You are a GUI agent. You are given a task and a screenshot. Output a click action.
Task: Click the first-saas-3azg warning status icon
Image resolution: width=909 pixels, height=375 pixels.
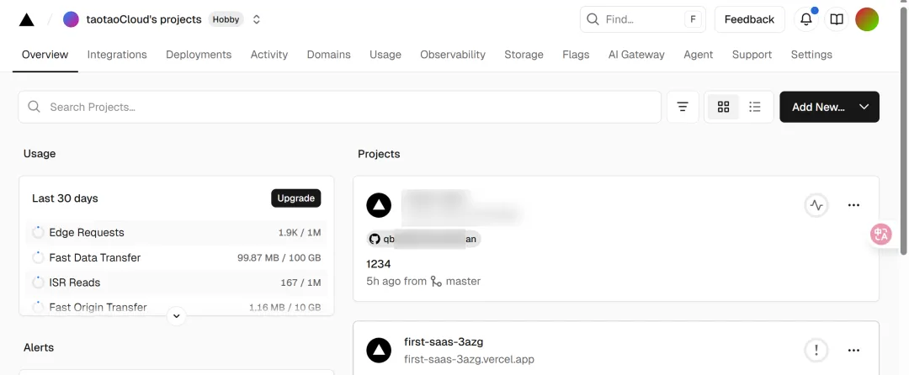click(x=816, y=350)
